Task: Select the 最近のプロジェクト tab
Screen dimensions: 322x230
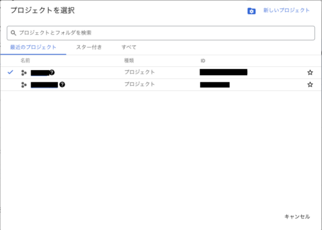Action: [x=33, y=47]
